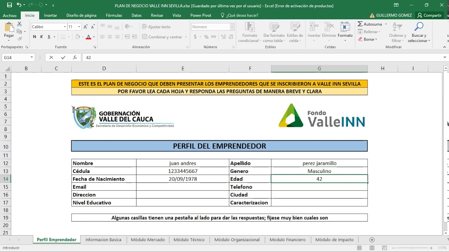The image size is (449, 252).
Task: Collapse the ribbon with the chevron arrow
Action: (445, 47)
